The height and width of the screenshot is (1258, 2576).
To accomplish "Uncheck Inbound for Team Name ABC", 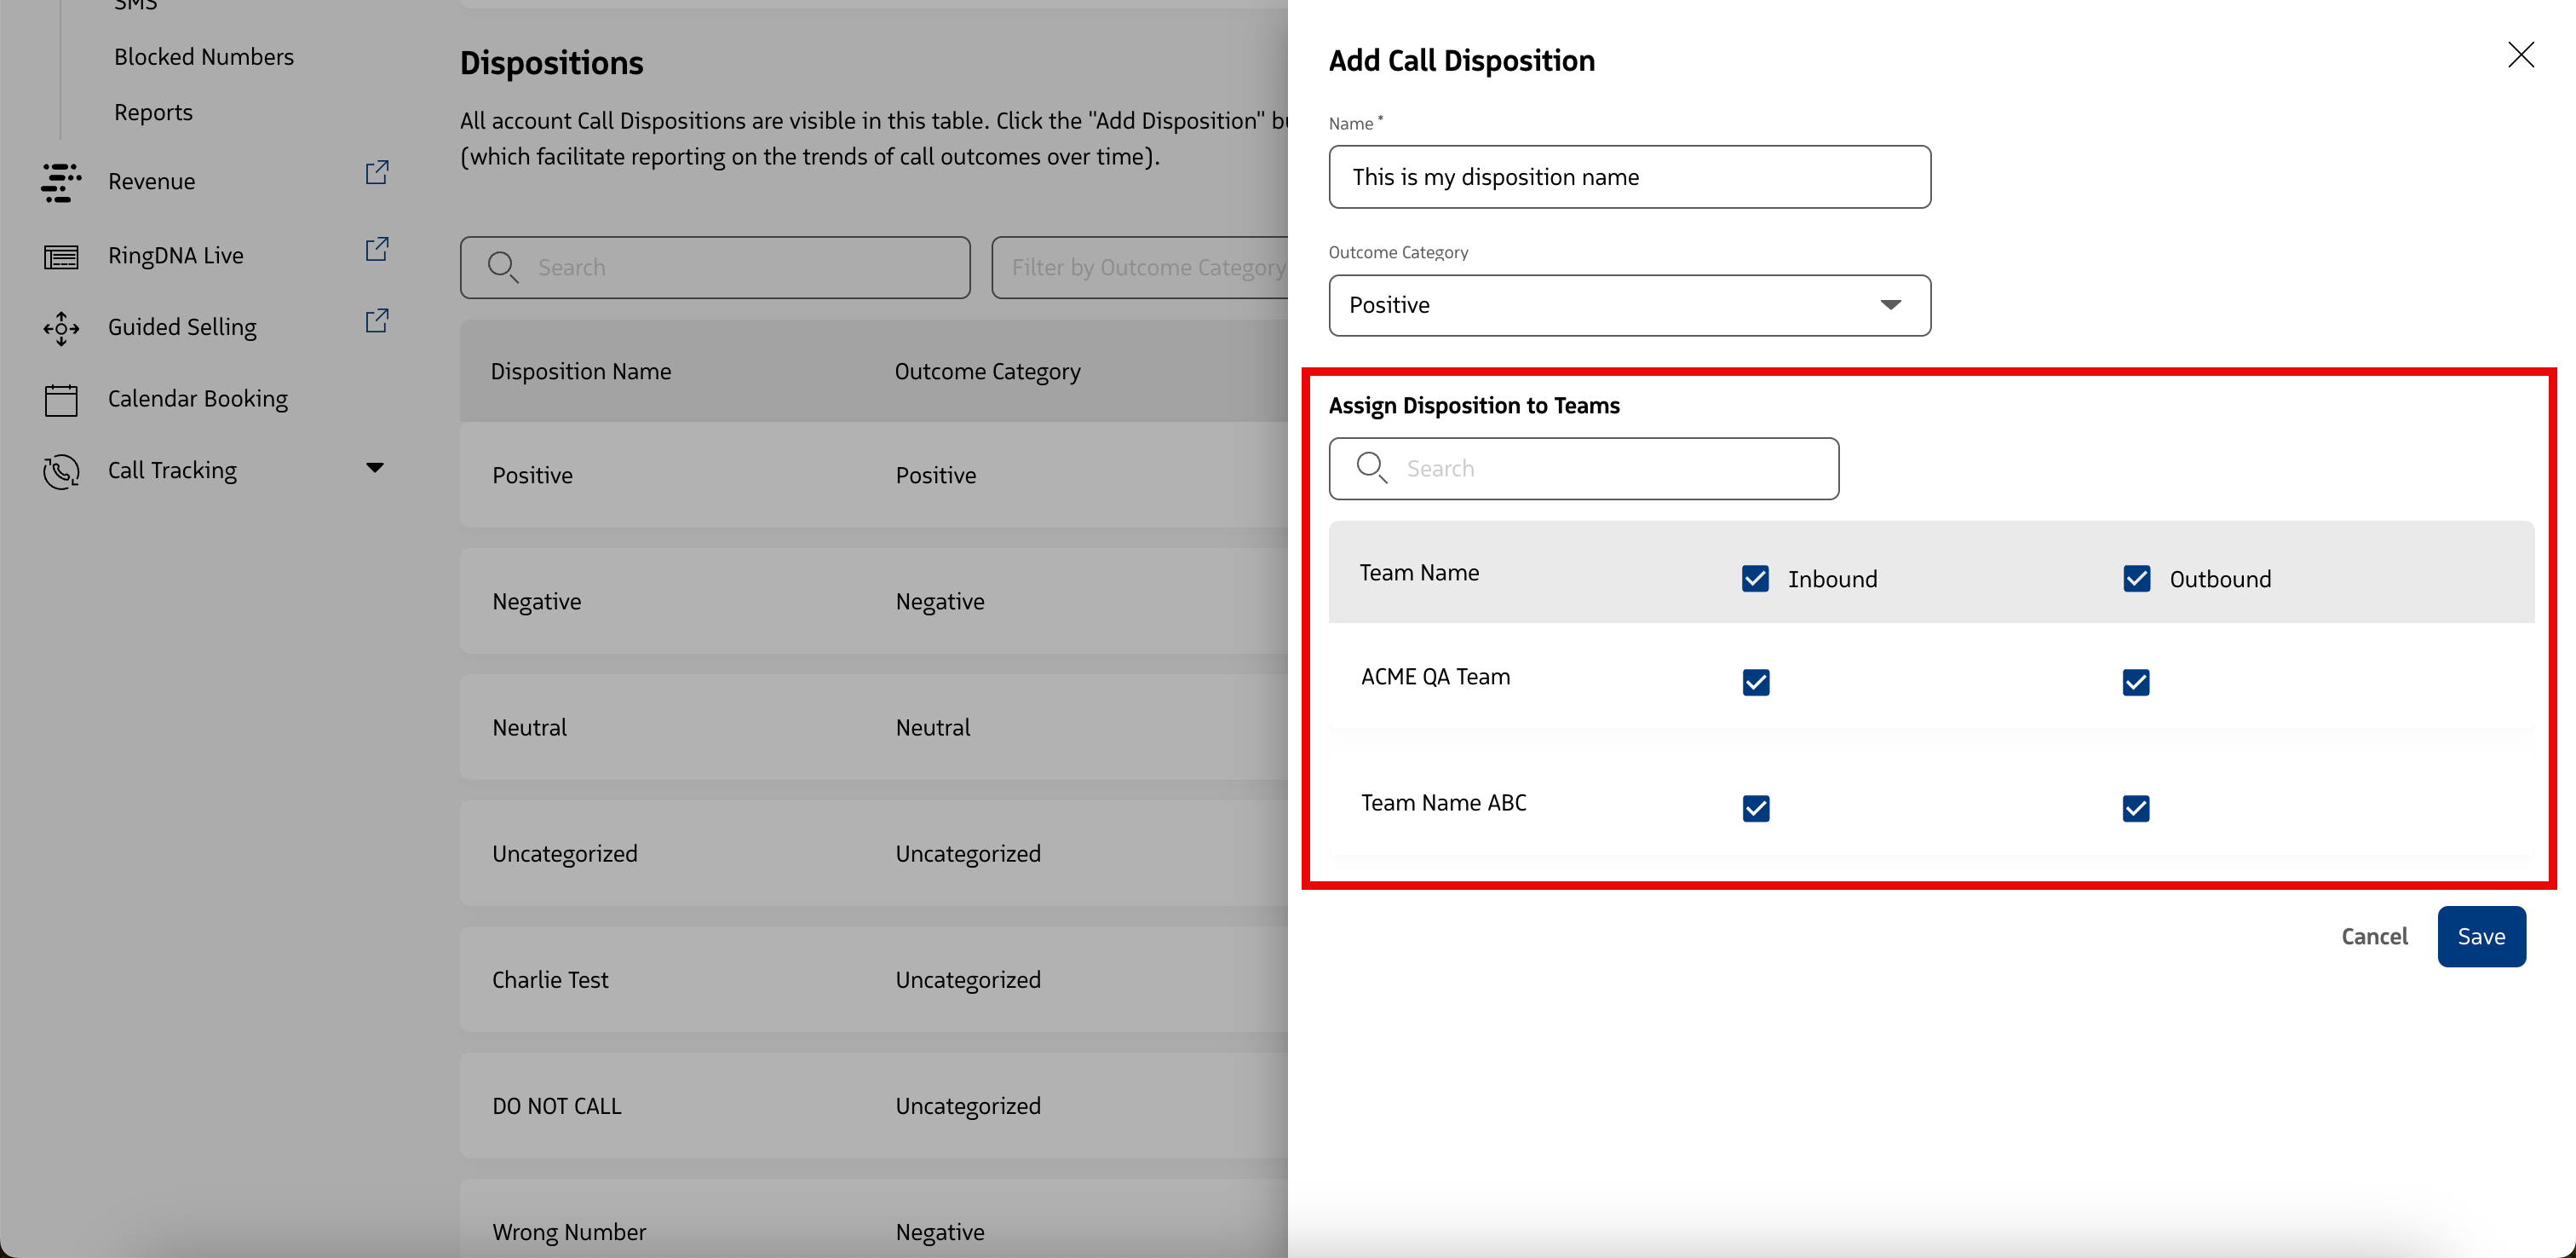I will click(1756, 809).
